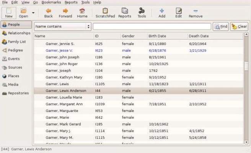Edit the selected person
The image size is (251, 153).
pyautogui.click(x=178, y=13)
